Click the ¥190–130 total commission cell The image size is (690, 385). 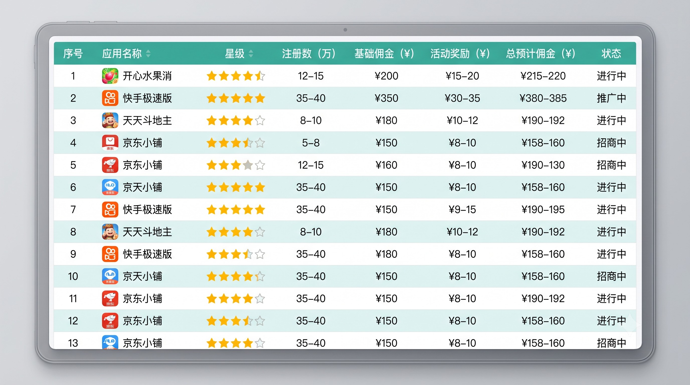point(543,165)
